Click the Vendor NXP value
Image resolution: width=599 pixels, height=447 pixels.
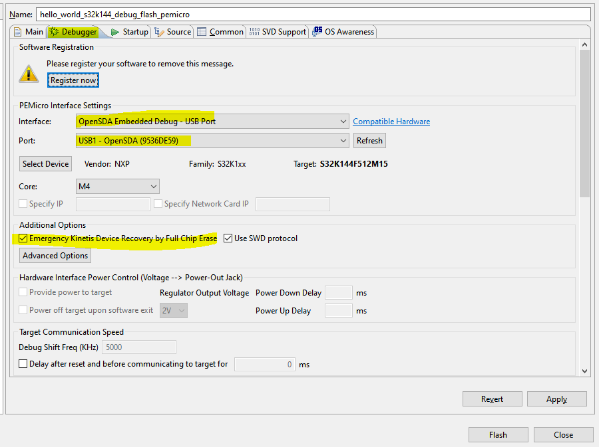click(122, 164)
